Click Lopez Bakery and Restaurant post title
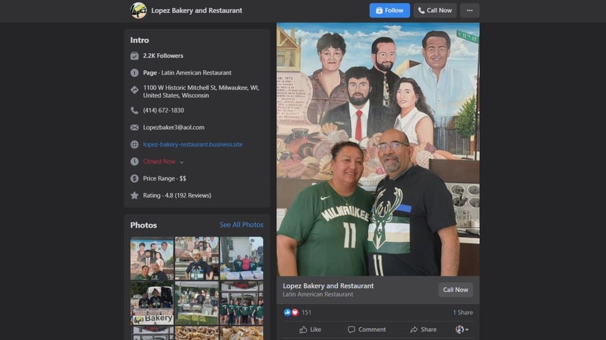This screenshot has width=606, height=340. point(328,285)
